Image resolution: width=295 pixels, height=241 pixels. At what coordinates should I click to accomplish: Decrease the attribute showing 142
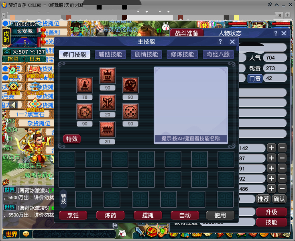[x=282, y=148]
